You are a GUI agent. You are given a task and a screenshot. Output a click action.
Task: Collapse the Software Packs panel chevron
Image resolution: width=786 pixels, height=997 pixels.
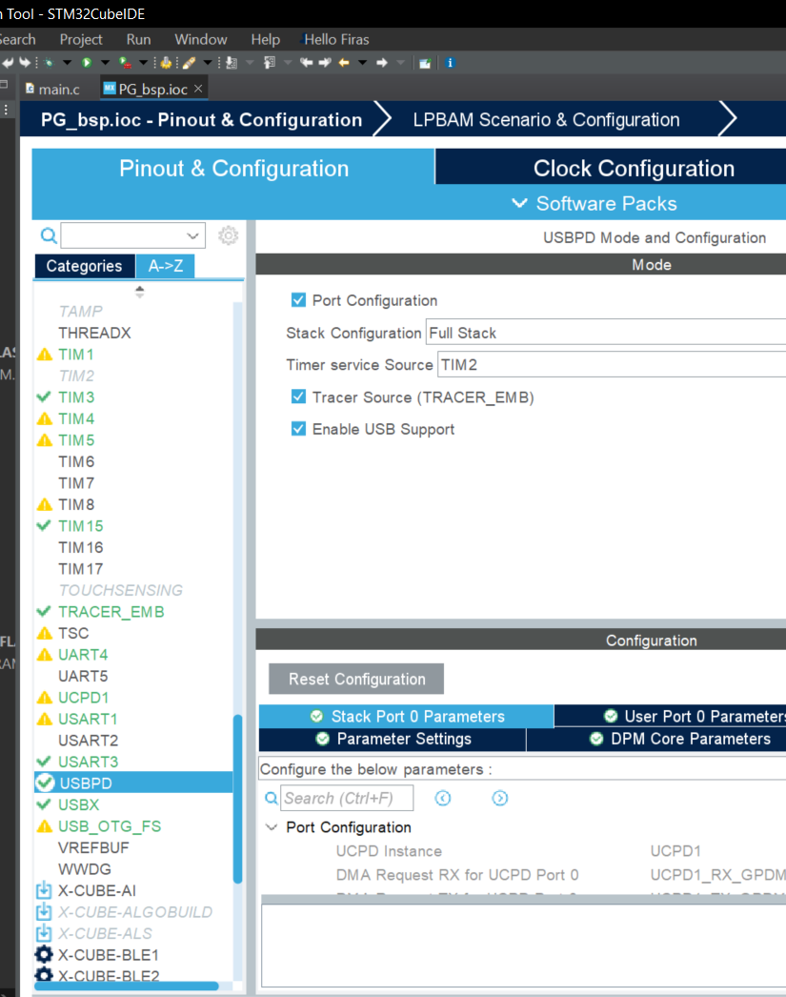pyautogui.click(x=519, y=203)
